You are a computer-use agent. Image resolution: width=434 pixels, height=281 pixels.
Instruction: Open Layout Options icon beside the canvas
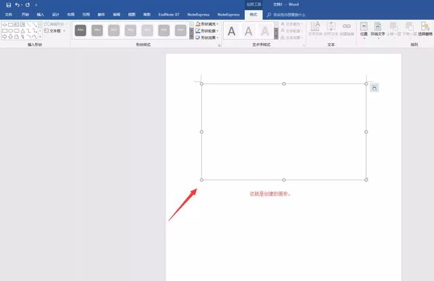[x=374, y=88]
